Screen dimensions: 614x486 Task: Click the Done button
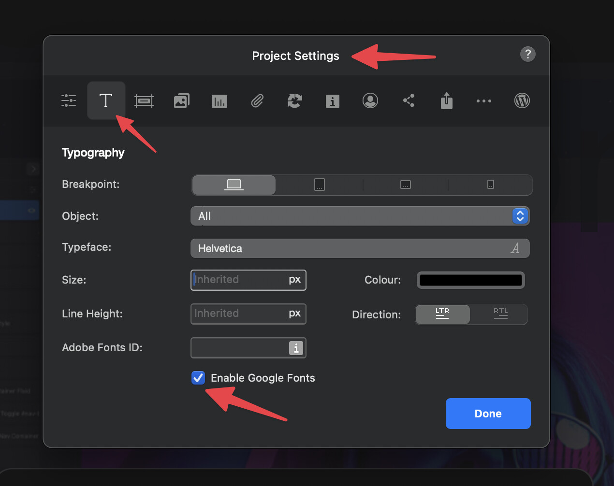(488, 414)
